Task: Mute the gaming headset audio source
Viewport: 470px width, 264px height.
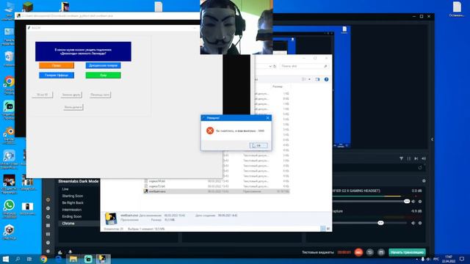Action: [x=413, y=202]
